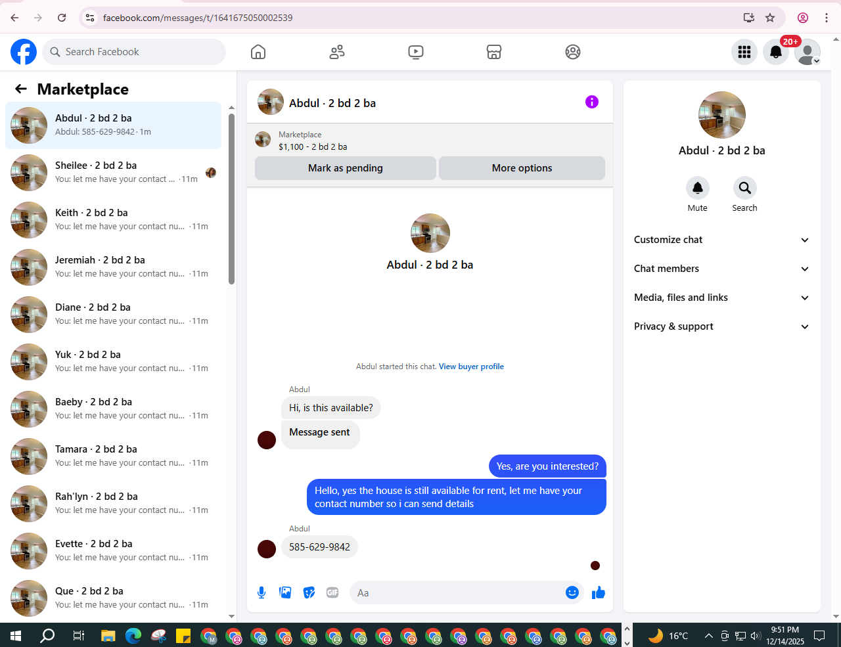Image resolution: width=841 pixels, height=647 pixels.
Task: Open Windows Task View
Action: [78, 635]
